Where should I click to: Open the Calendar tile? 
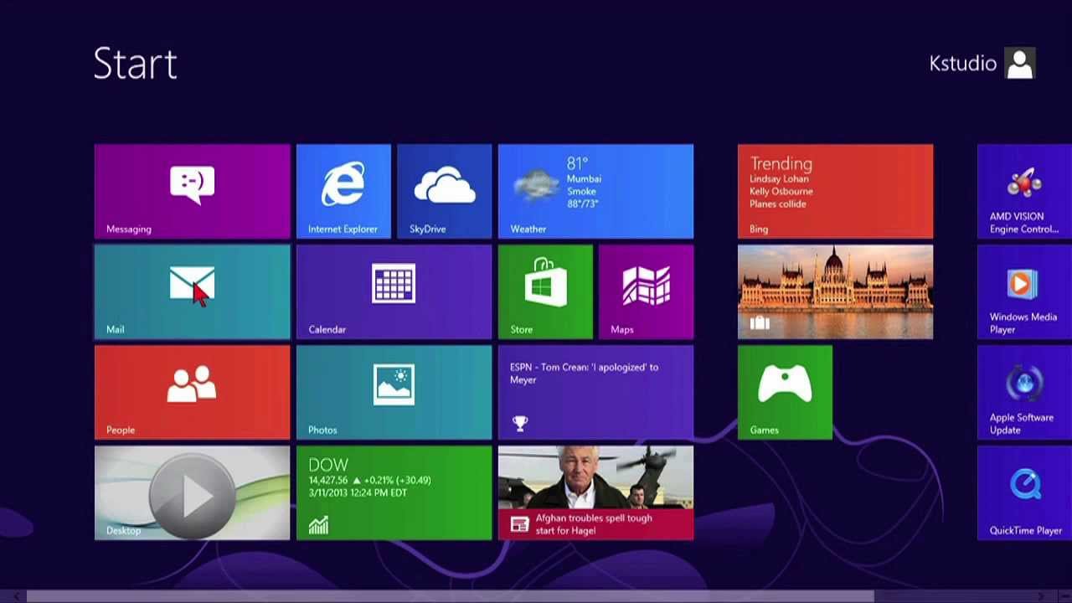[394, 291]
